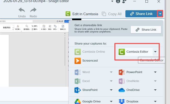
Task: Share the capture to PowerPoint
Action: [x=130, y=72]
